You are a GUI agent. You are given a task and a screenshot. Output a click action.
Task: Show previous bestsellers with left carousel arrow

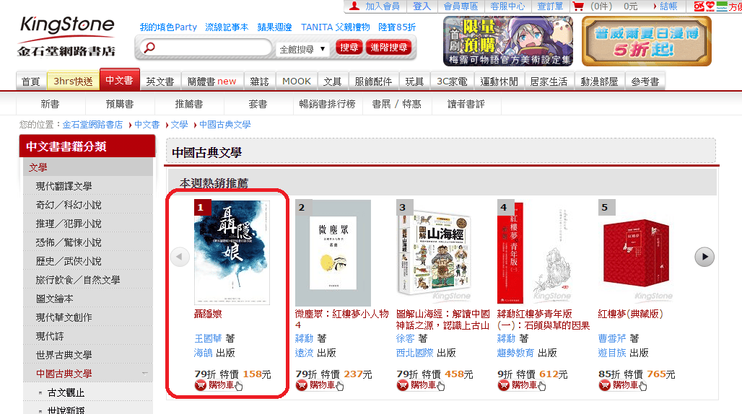pyautogui.click(x=179, y=257)
